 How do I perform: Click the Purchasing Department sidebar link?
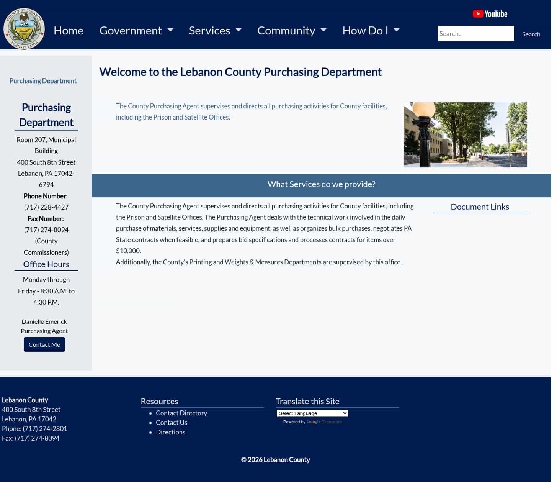(x=42, y=81)
